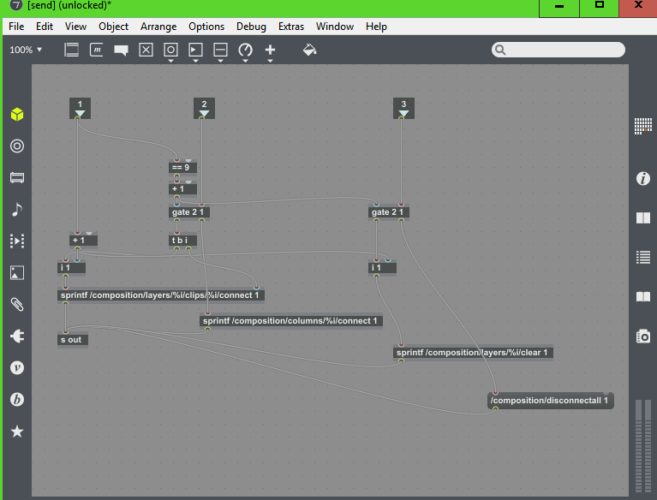Show the Inspector with the 'i' icon

click(x=642, y=179)
